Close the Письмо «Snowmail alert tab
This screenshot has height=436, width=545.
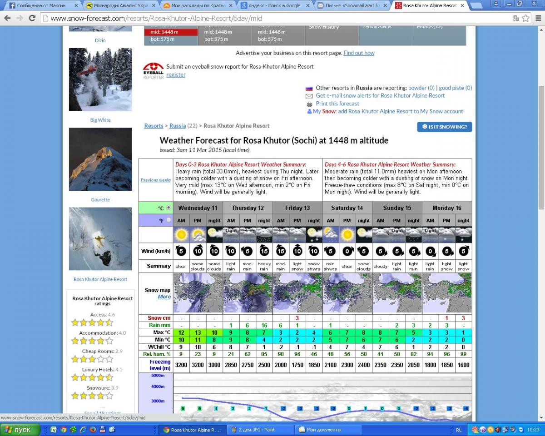385,5
